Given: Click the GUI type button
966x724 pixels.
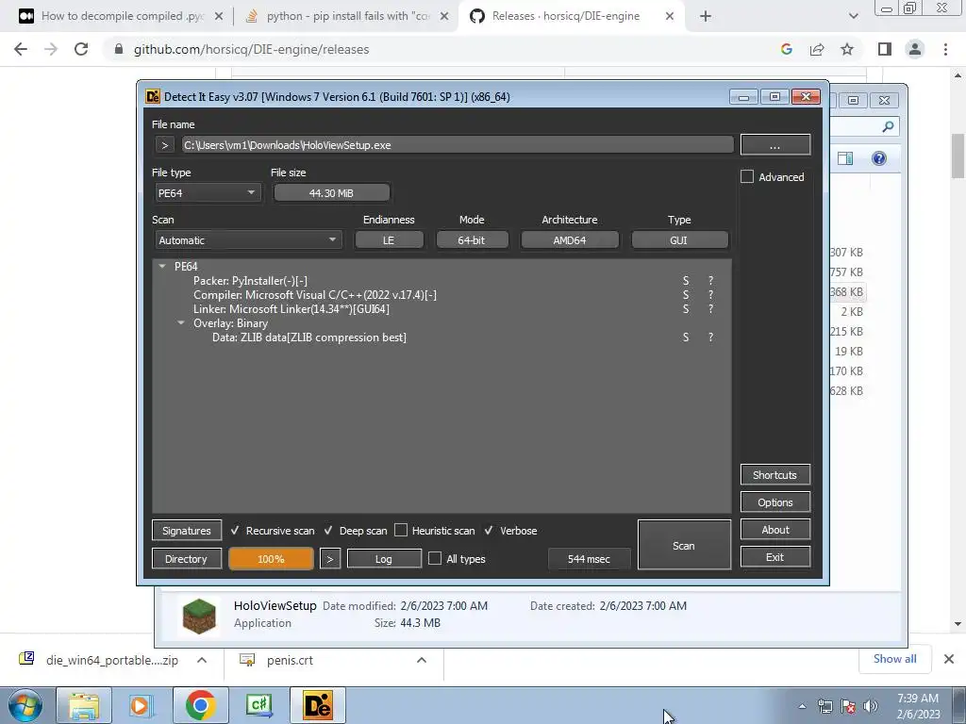Looking at the screenshot, I should [679, 240].
